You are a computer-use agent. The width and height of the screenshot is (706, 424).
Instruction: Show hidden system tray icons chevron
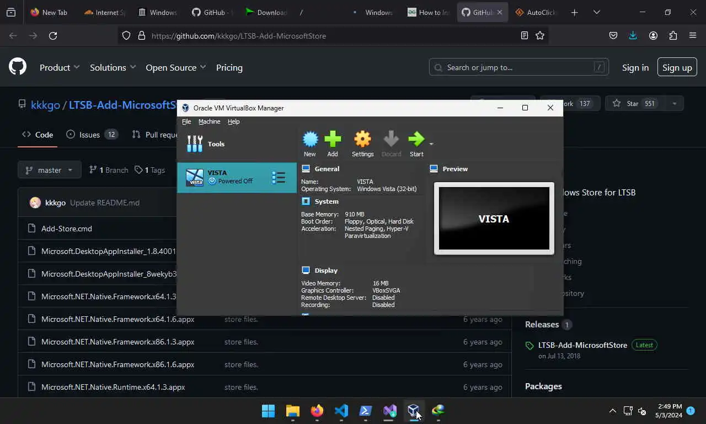[x=612, y=411]
